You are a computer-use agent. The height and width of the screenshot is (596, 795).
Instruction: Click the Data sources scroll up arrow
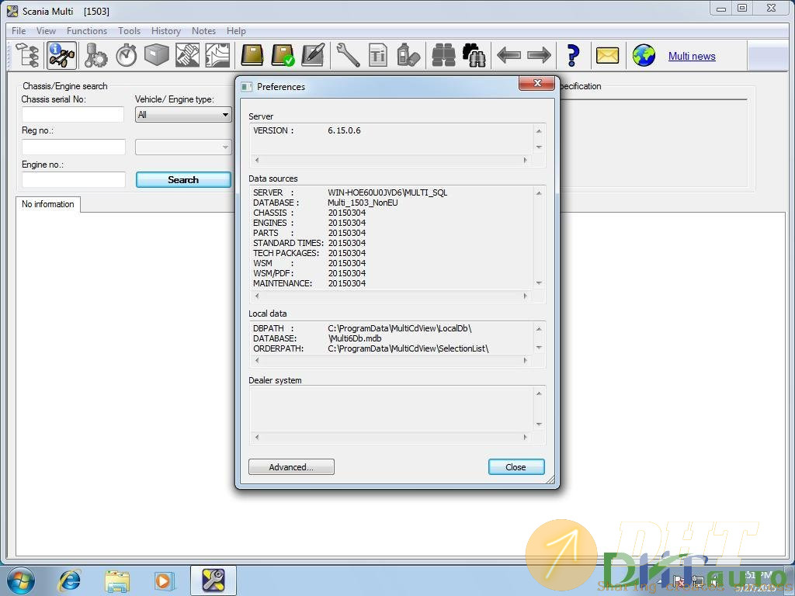click(539, 193)
